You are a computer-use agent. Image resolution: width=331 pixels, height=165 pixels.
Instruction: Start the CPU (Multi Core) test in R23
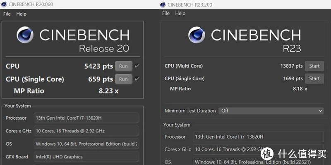314,66
